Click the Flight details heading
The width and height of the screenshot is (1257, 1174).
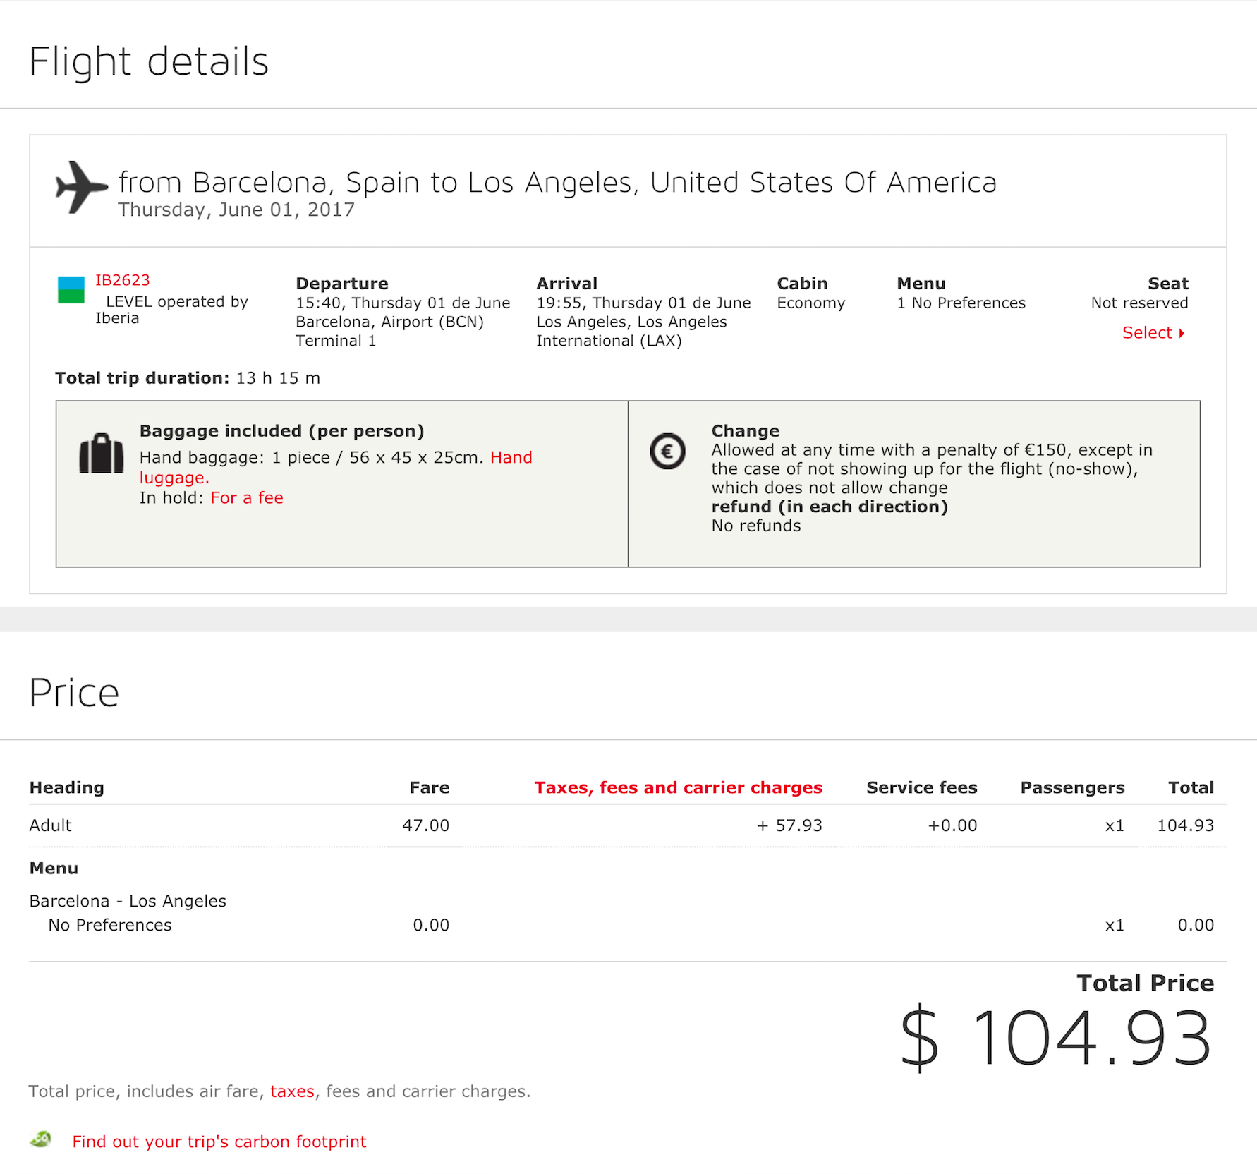[x=149, y=61]
